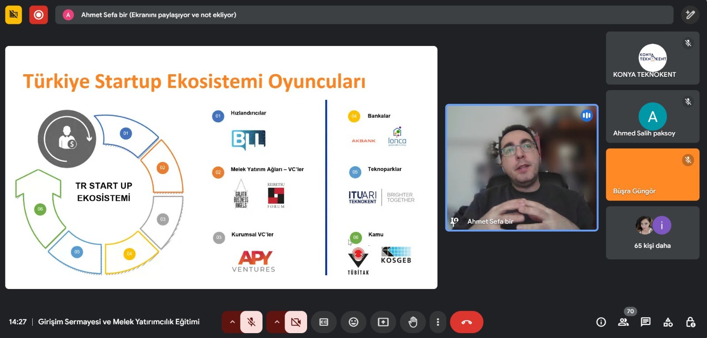
Task: Click the Kamu heading
Action: 376,235
